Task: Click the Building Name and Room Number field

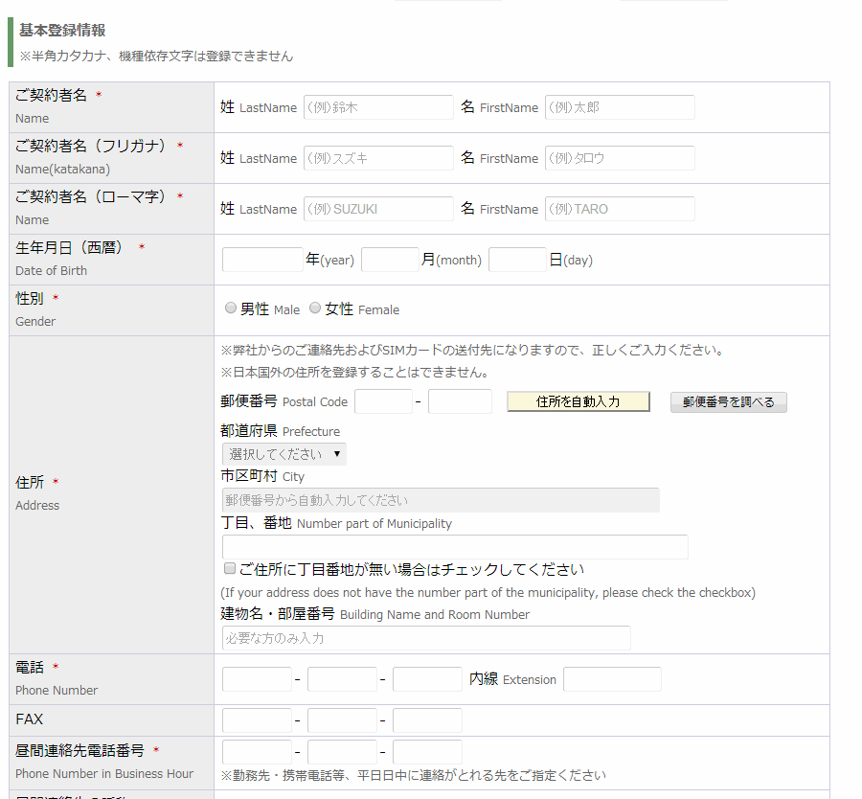Action: [x=426, y=638]
